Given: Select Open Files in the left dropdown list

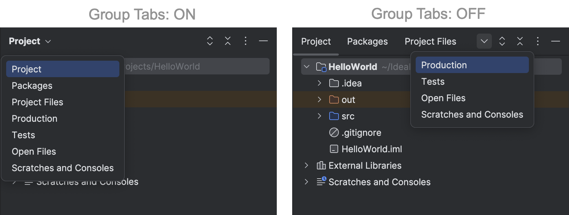Looking at the screenshot, I should tap(34, 152).
